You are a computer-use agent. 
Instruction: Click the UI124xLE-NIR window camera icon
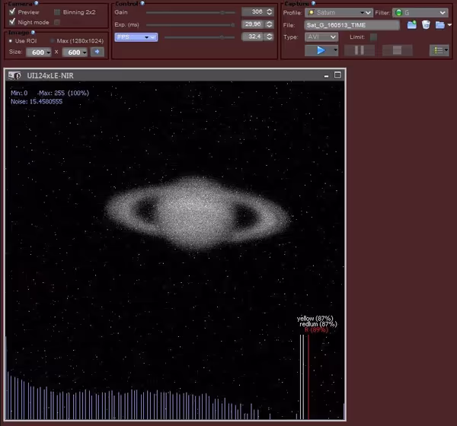[14, 76]
